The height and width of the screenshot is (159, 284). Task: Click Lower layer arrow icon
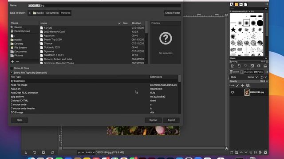coord(246,152)
